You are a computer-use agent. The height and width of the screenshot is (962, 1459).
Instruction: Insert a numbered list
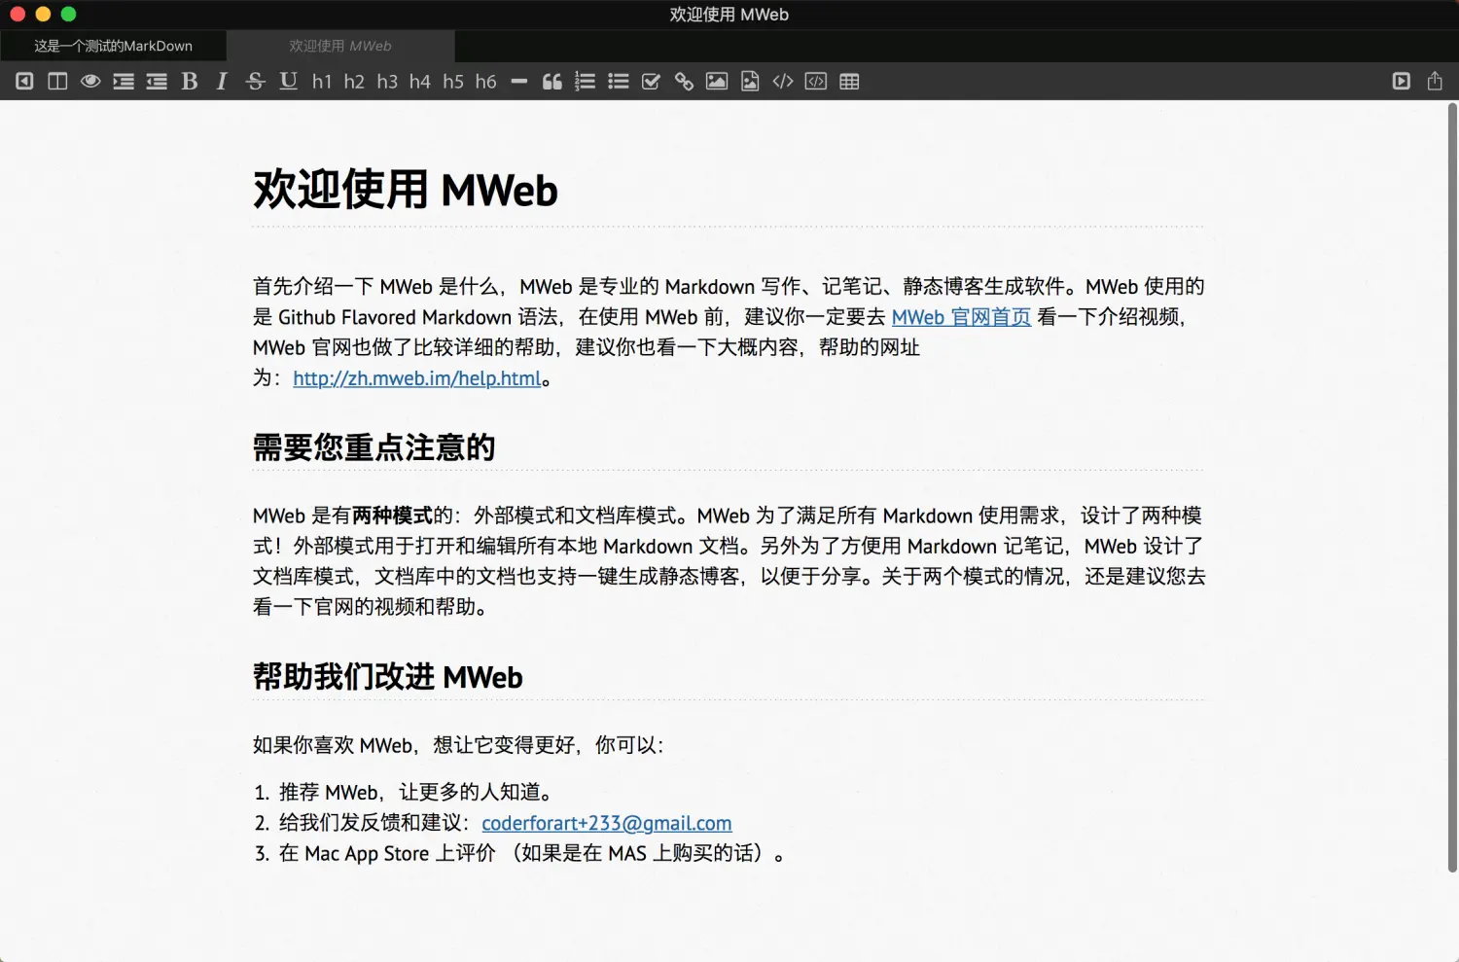[x=585, y=82]
